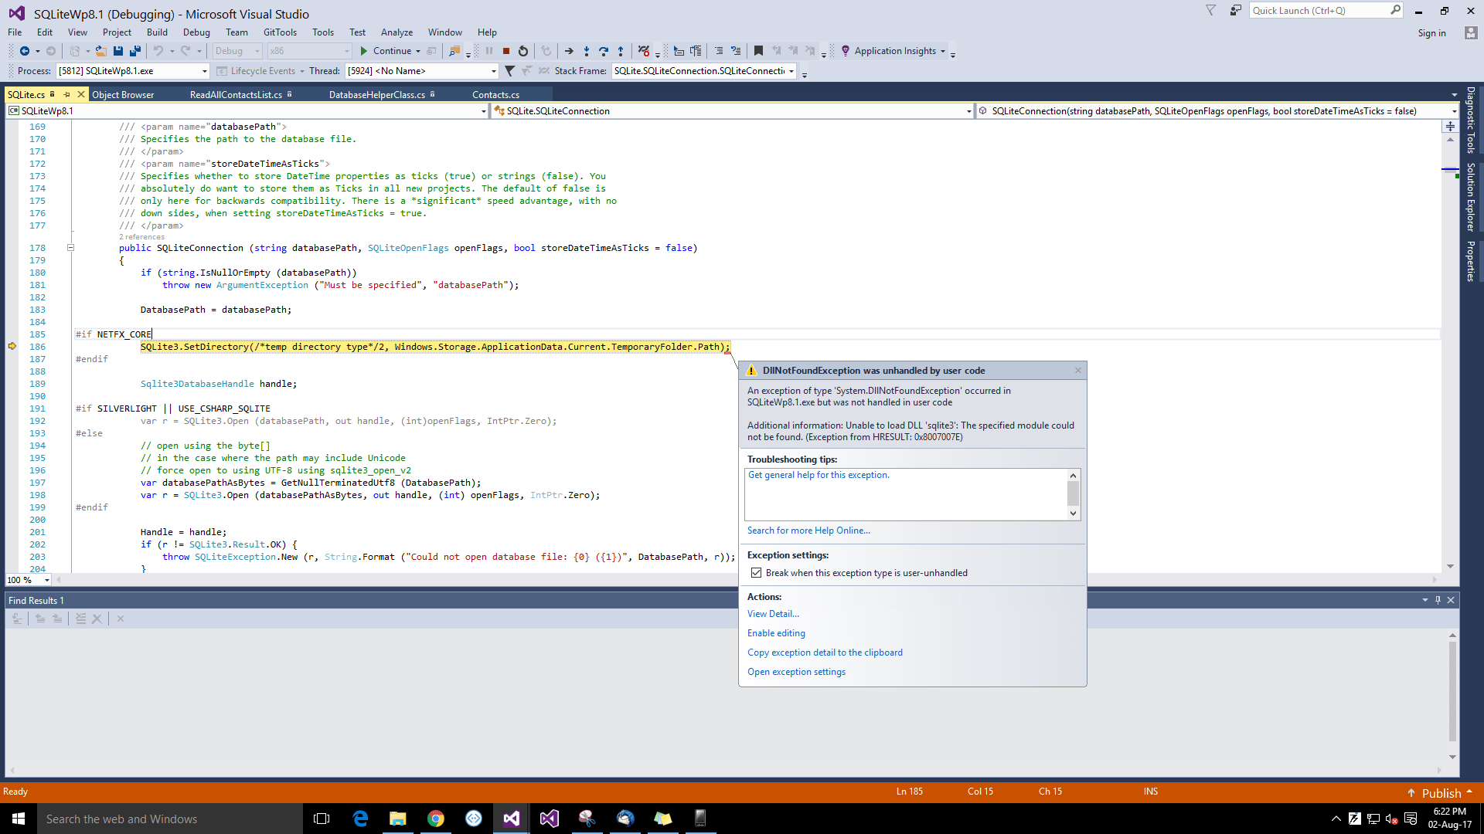Open Chrome from the taskbar
This screenshot has width=1484, height=834.
[436, 819]
